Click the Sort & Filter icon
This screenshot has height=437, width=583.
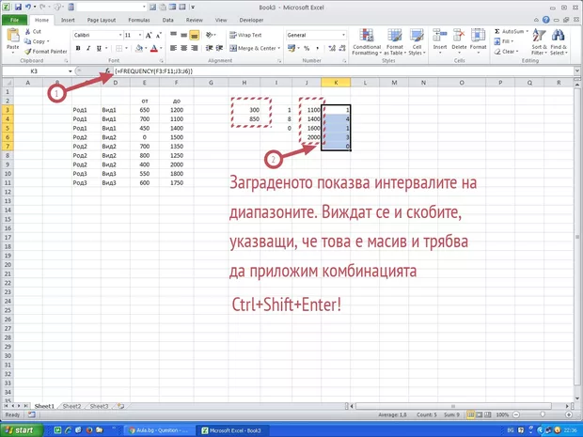(x=539, y=36)
